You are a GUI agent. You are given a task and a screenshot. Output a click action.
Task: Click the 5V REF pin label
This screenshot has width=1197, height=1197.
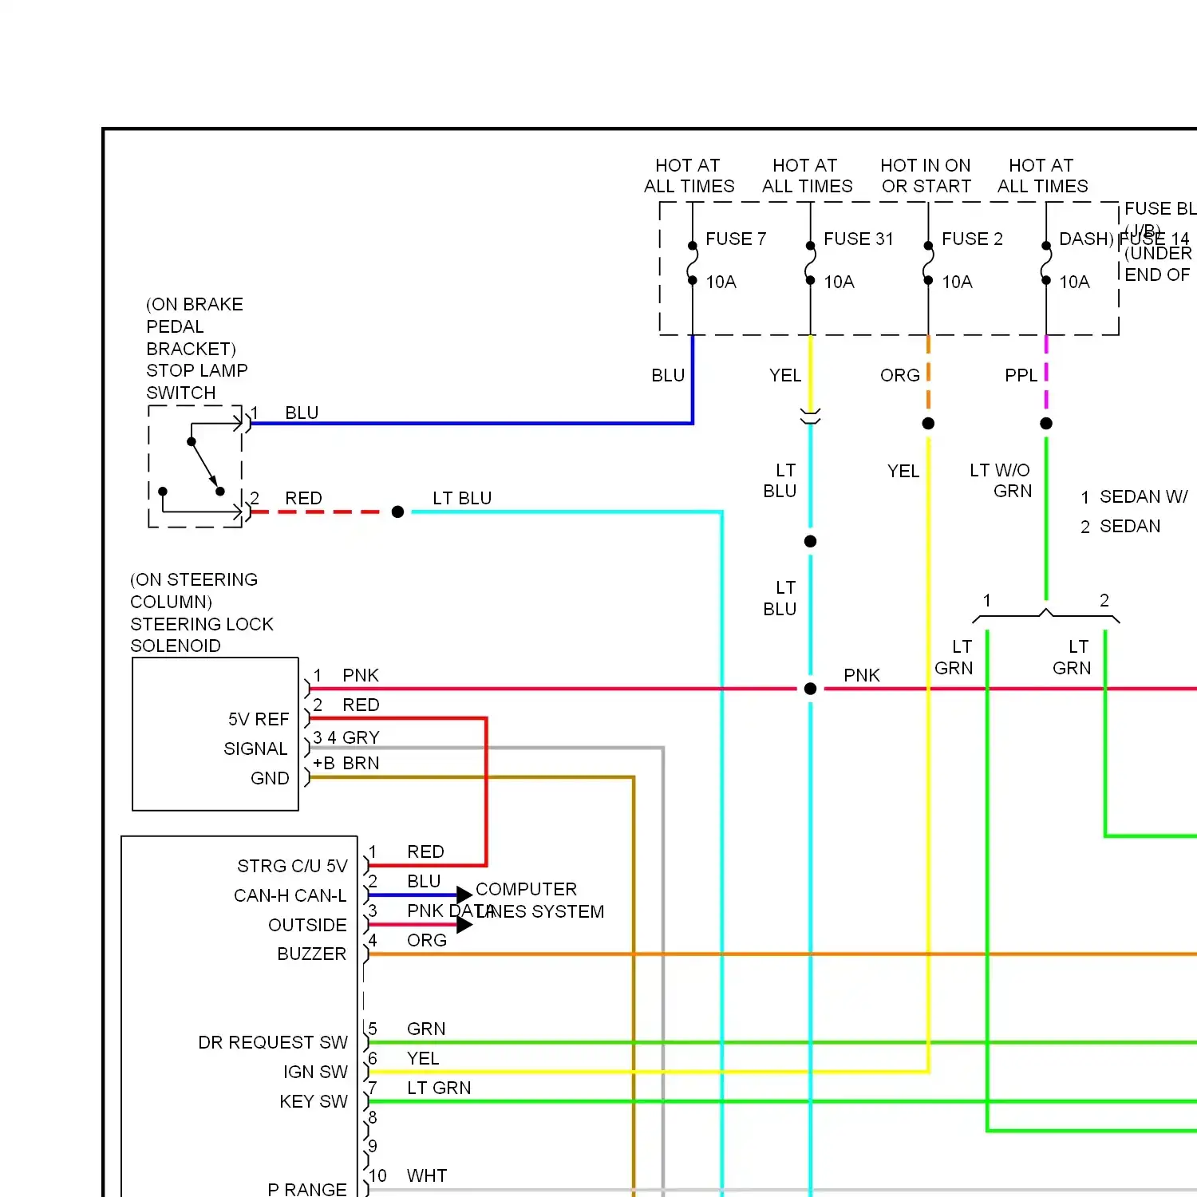(259, 719)
